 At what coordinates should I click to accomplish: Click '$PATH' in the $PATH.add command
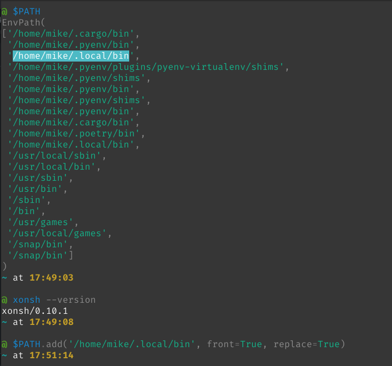coord(27,344)
